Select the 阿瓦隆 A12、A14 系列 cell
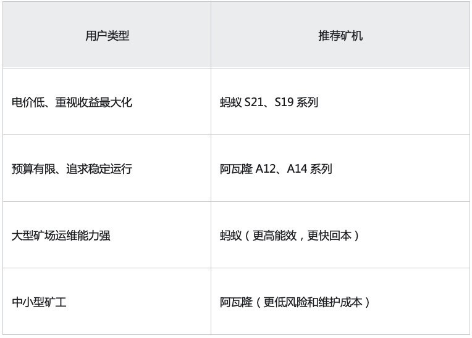Viewport: 472px width, 338px height. click(x=340, y=168)
